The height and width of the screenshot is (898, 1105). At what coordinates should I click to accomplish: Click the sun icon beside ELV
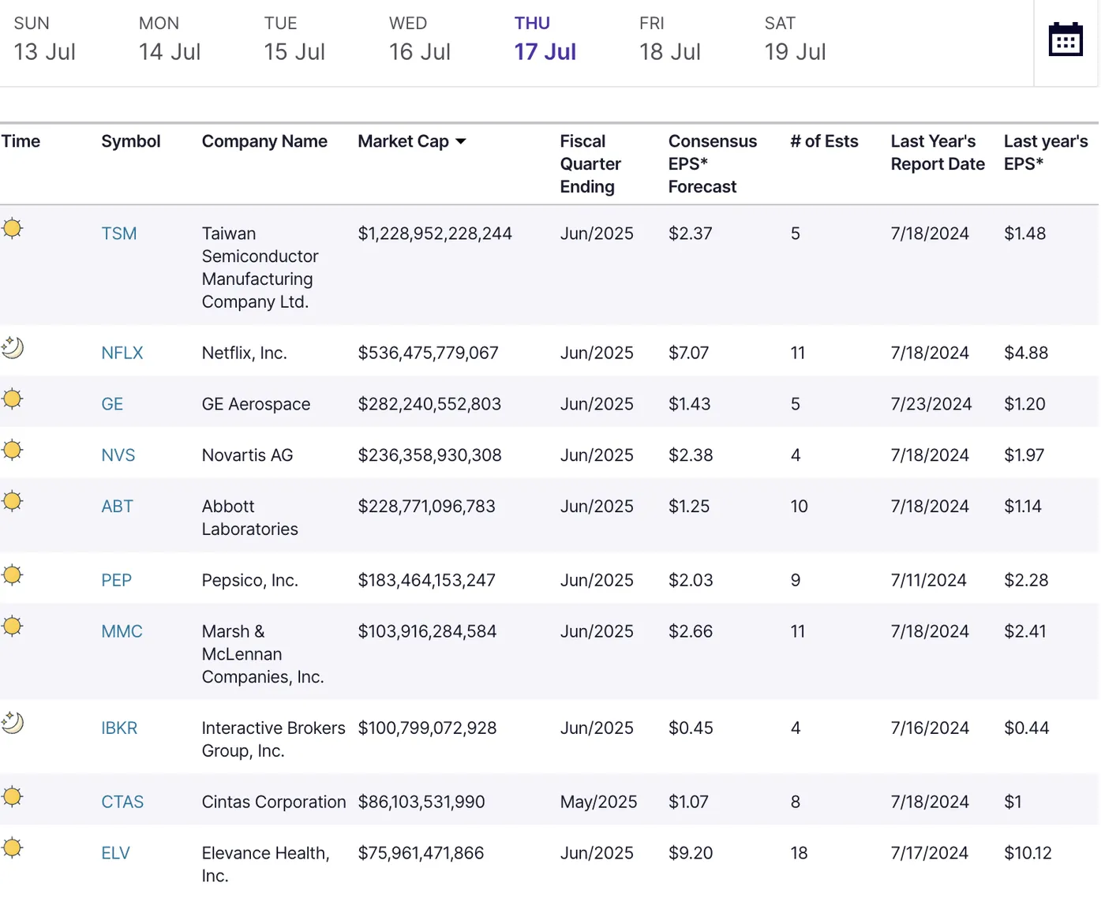[x=13, y=848]
